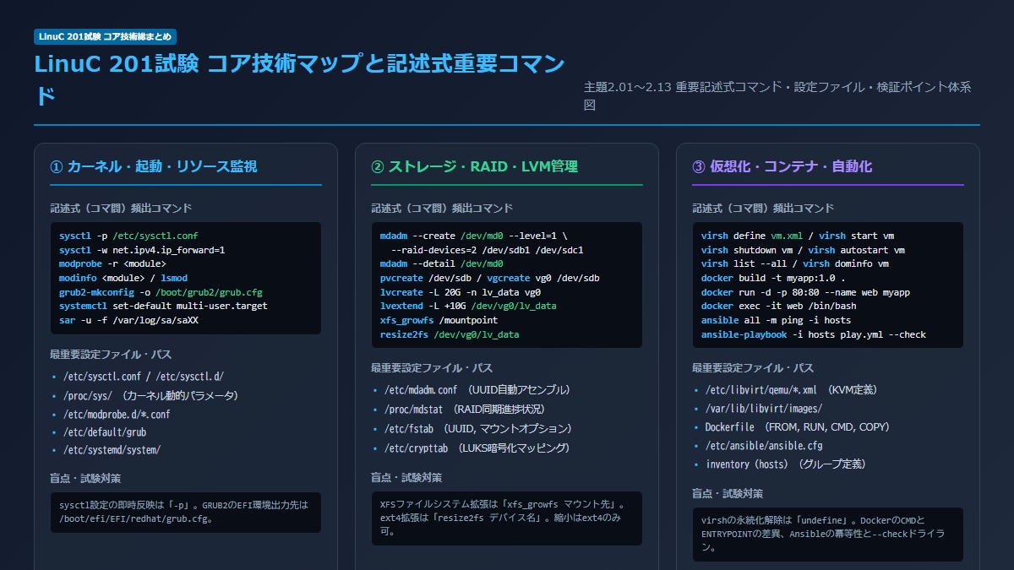The width and height of the screenshot is (1014, 570).
Task: Click '最重要設定ファイル・パス' label in card ③
Action: 753,368
